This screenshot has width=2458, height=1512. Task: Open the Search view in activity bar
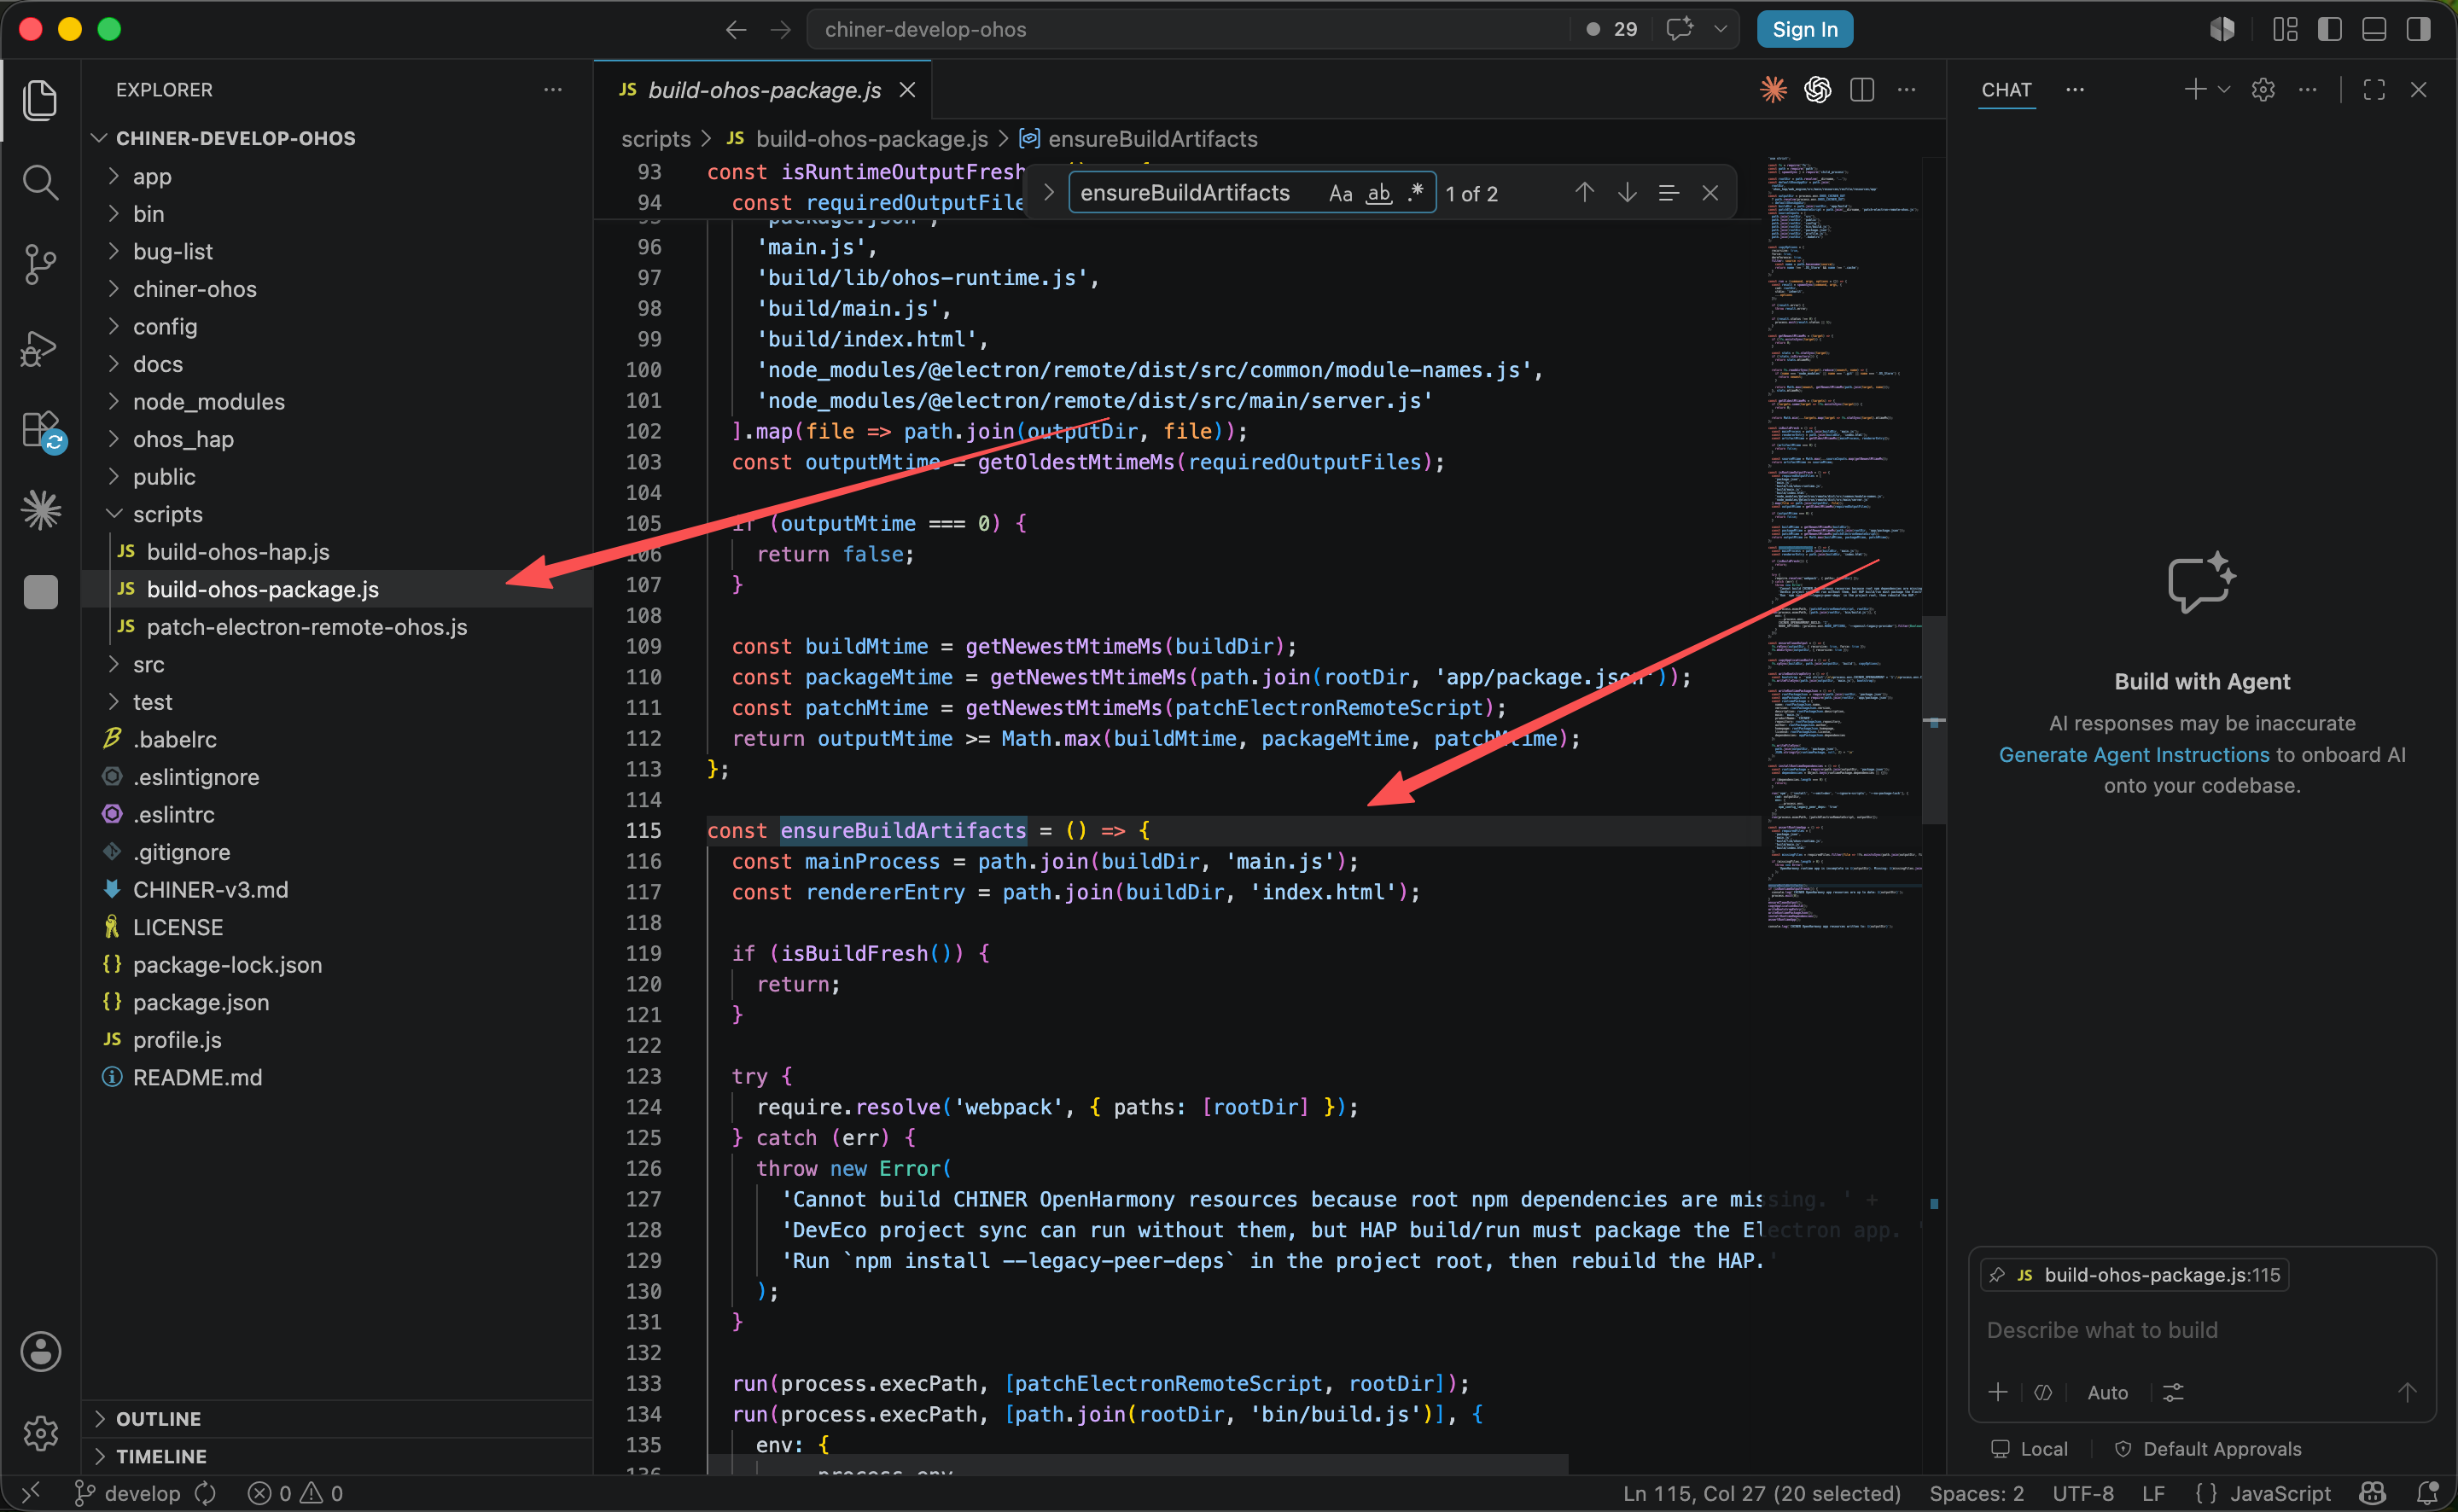pos(40,182)
